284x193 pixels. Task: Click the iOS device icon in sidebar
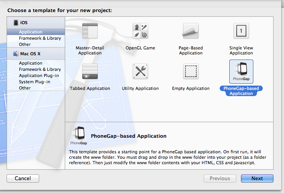16,23
